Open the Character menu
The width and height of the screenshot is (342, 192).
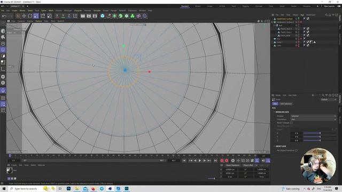[x=78, y=11]
